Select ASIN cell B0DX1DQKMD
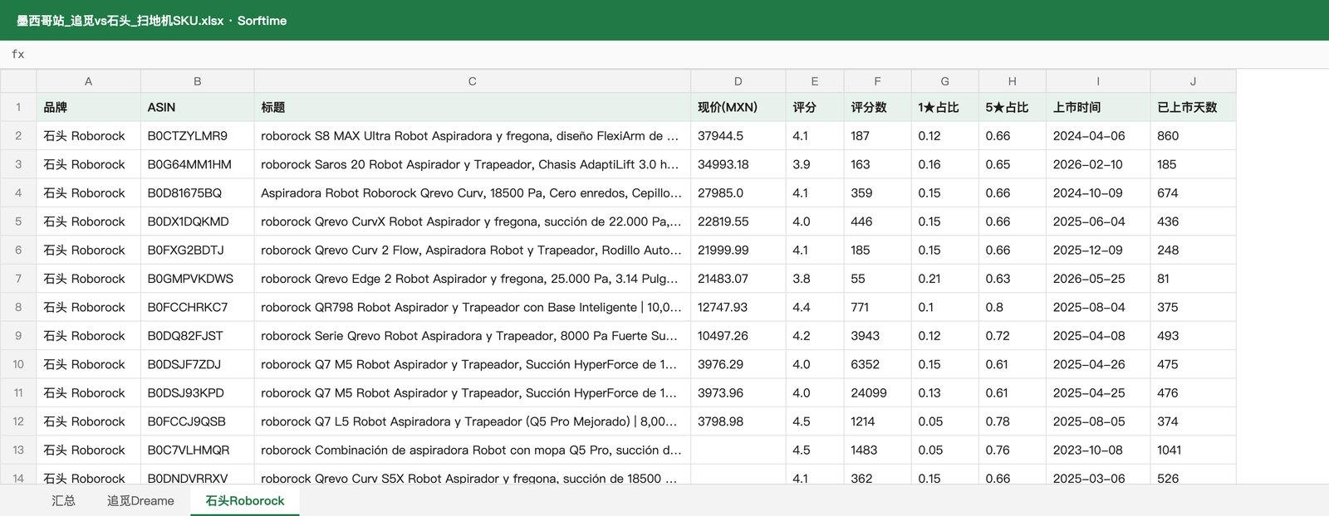Screen dimensions: 1329x516 197,221
